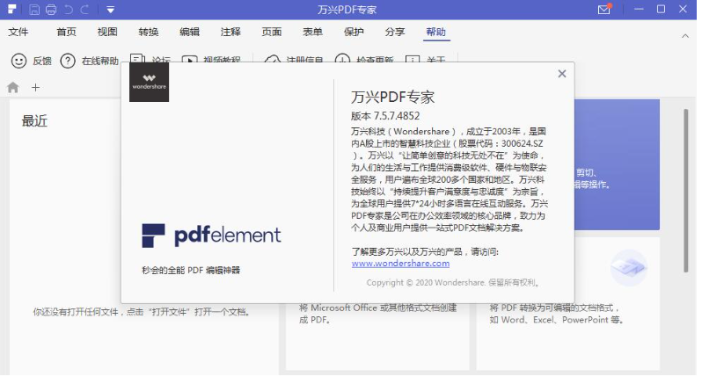Image resolution: width=702 pixels, height=384 pixels.
Task: Switch to the 表单 tab
Action: 312,32
